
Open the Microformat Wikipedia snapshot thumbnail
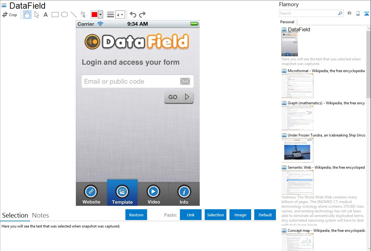tap(297, 86)
